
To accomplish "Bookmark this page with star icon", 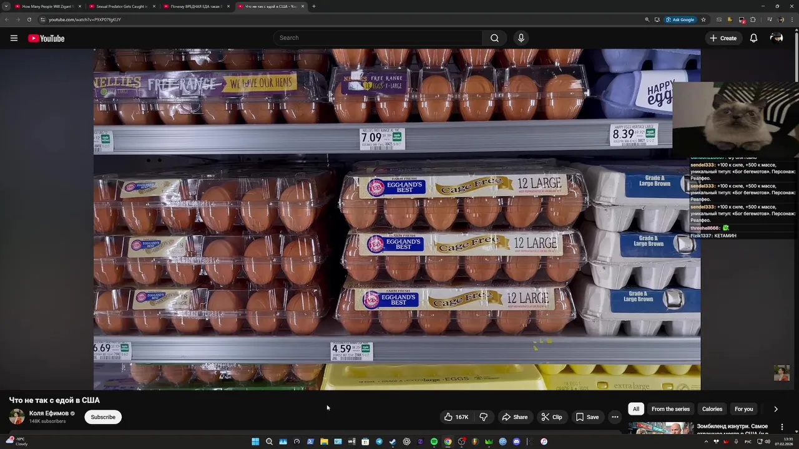I will (x=703, y=19).
